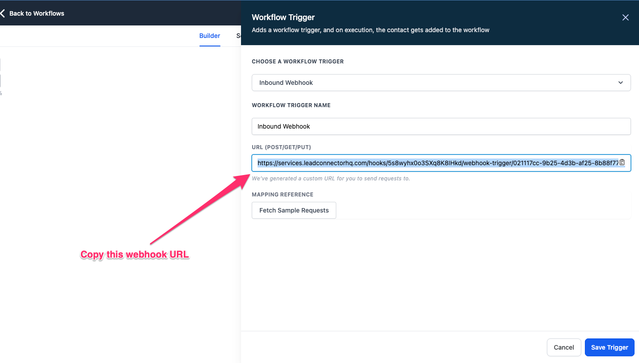Image resolution: width=639 pixels, height=363 pixels.
Task: Click the zoom percentage indicator on the left
Action: pos(1,93)
